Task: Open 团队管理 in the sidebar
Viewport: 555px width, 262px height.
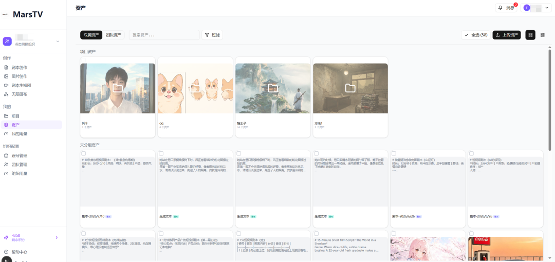Action: pos(19,165)
